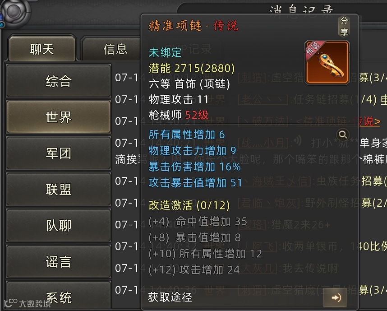Select the 综合 chat channel

(x=59, y=81)
